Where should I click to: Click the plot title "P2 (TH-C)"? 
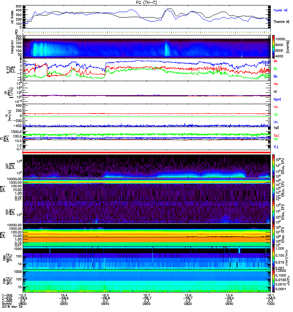click(x=146, y=2)
